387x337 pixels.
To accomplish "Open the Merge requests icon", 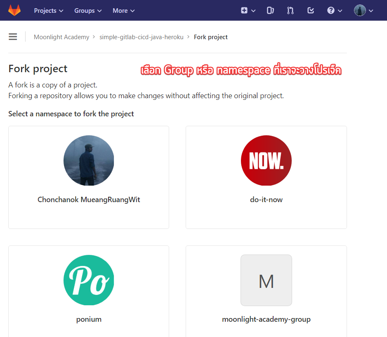I will (290, 10).
